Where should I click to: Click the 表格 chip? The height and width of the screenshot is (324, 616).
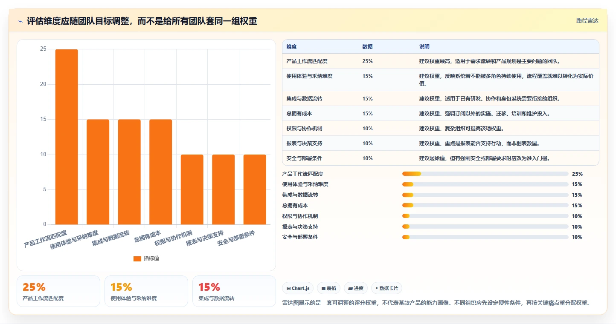tap(328, 288)
